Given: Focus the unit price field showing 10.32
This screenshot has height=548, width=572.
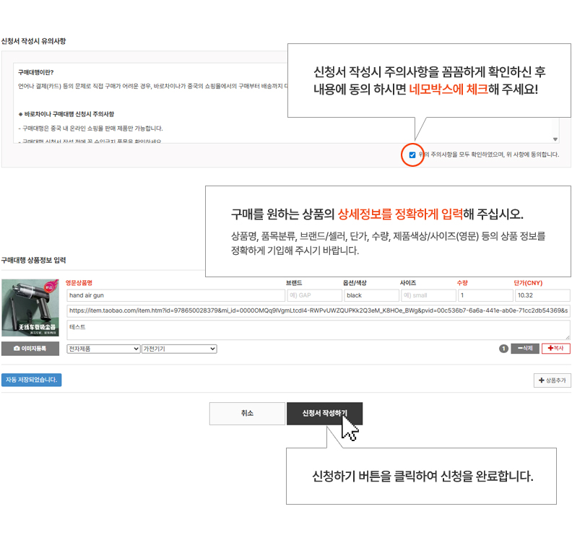Looking at the screenshot, I should click(542, 295).
